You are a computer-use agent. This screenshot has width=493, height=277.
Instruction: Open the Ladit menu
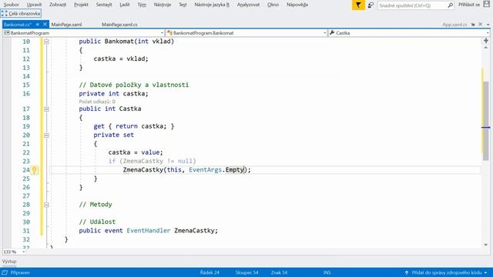125,5
